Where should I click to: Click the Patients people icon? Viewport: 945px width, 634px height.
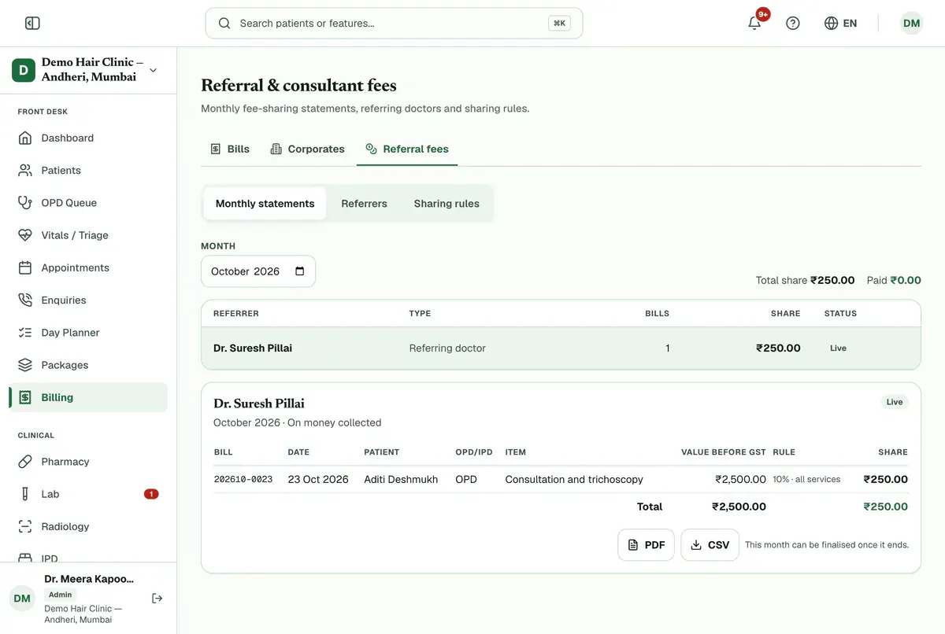coord(25,170)
